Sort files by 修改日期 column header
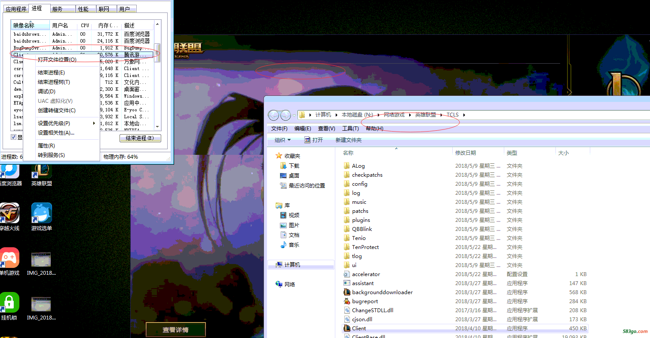The width and height of the screenshot is (650, 338). tap(478, 153)
